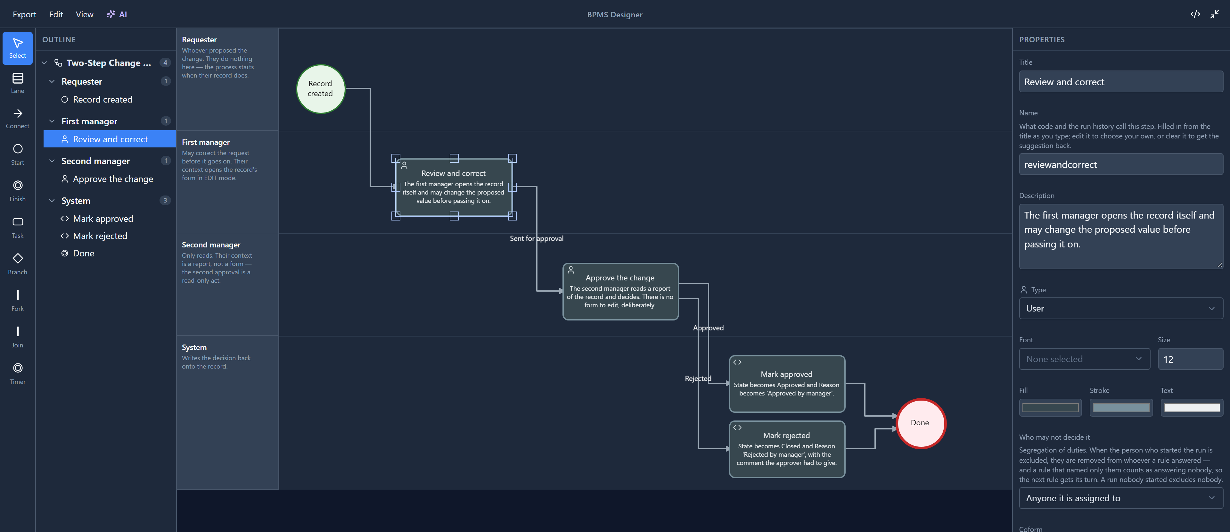Open the Font dropdown
This screenshot has width=1230, height=532.
[1084, 359]
